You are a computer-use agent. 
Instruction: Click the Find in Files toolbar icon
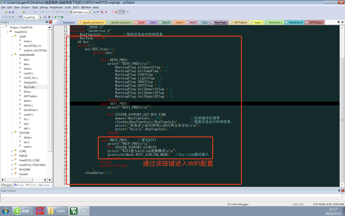coord(71,12)
